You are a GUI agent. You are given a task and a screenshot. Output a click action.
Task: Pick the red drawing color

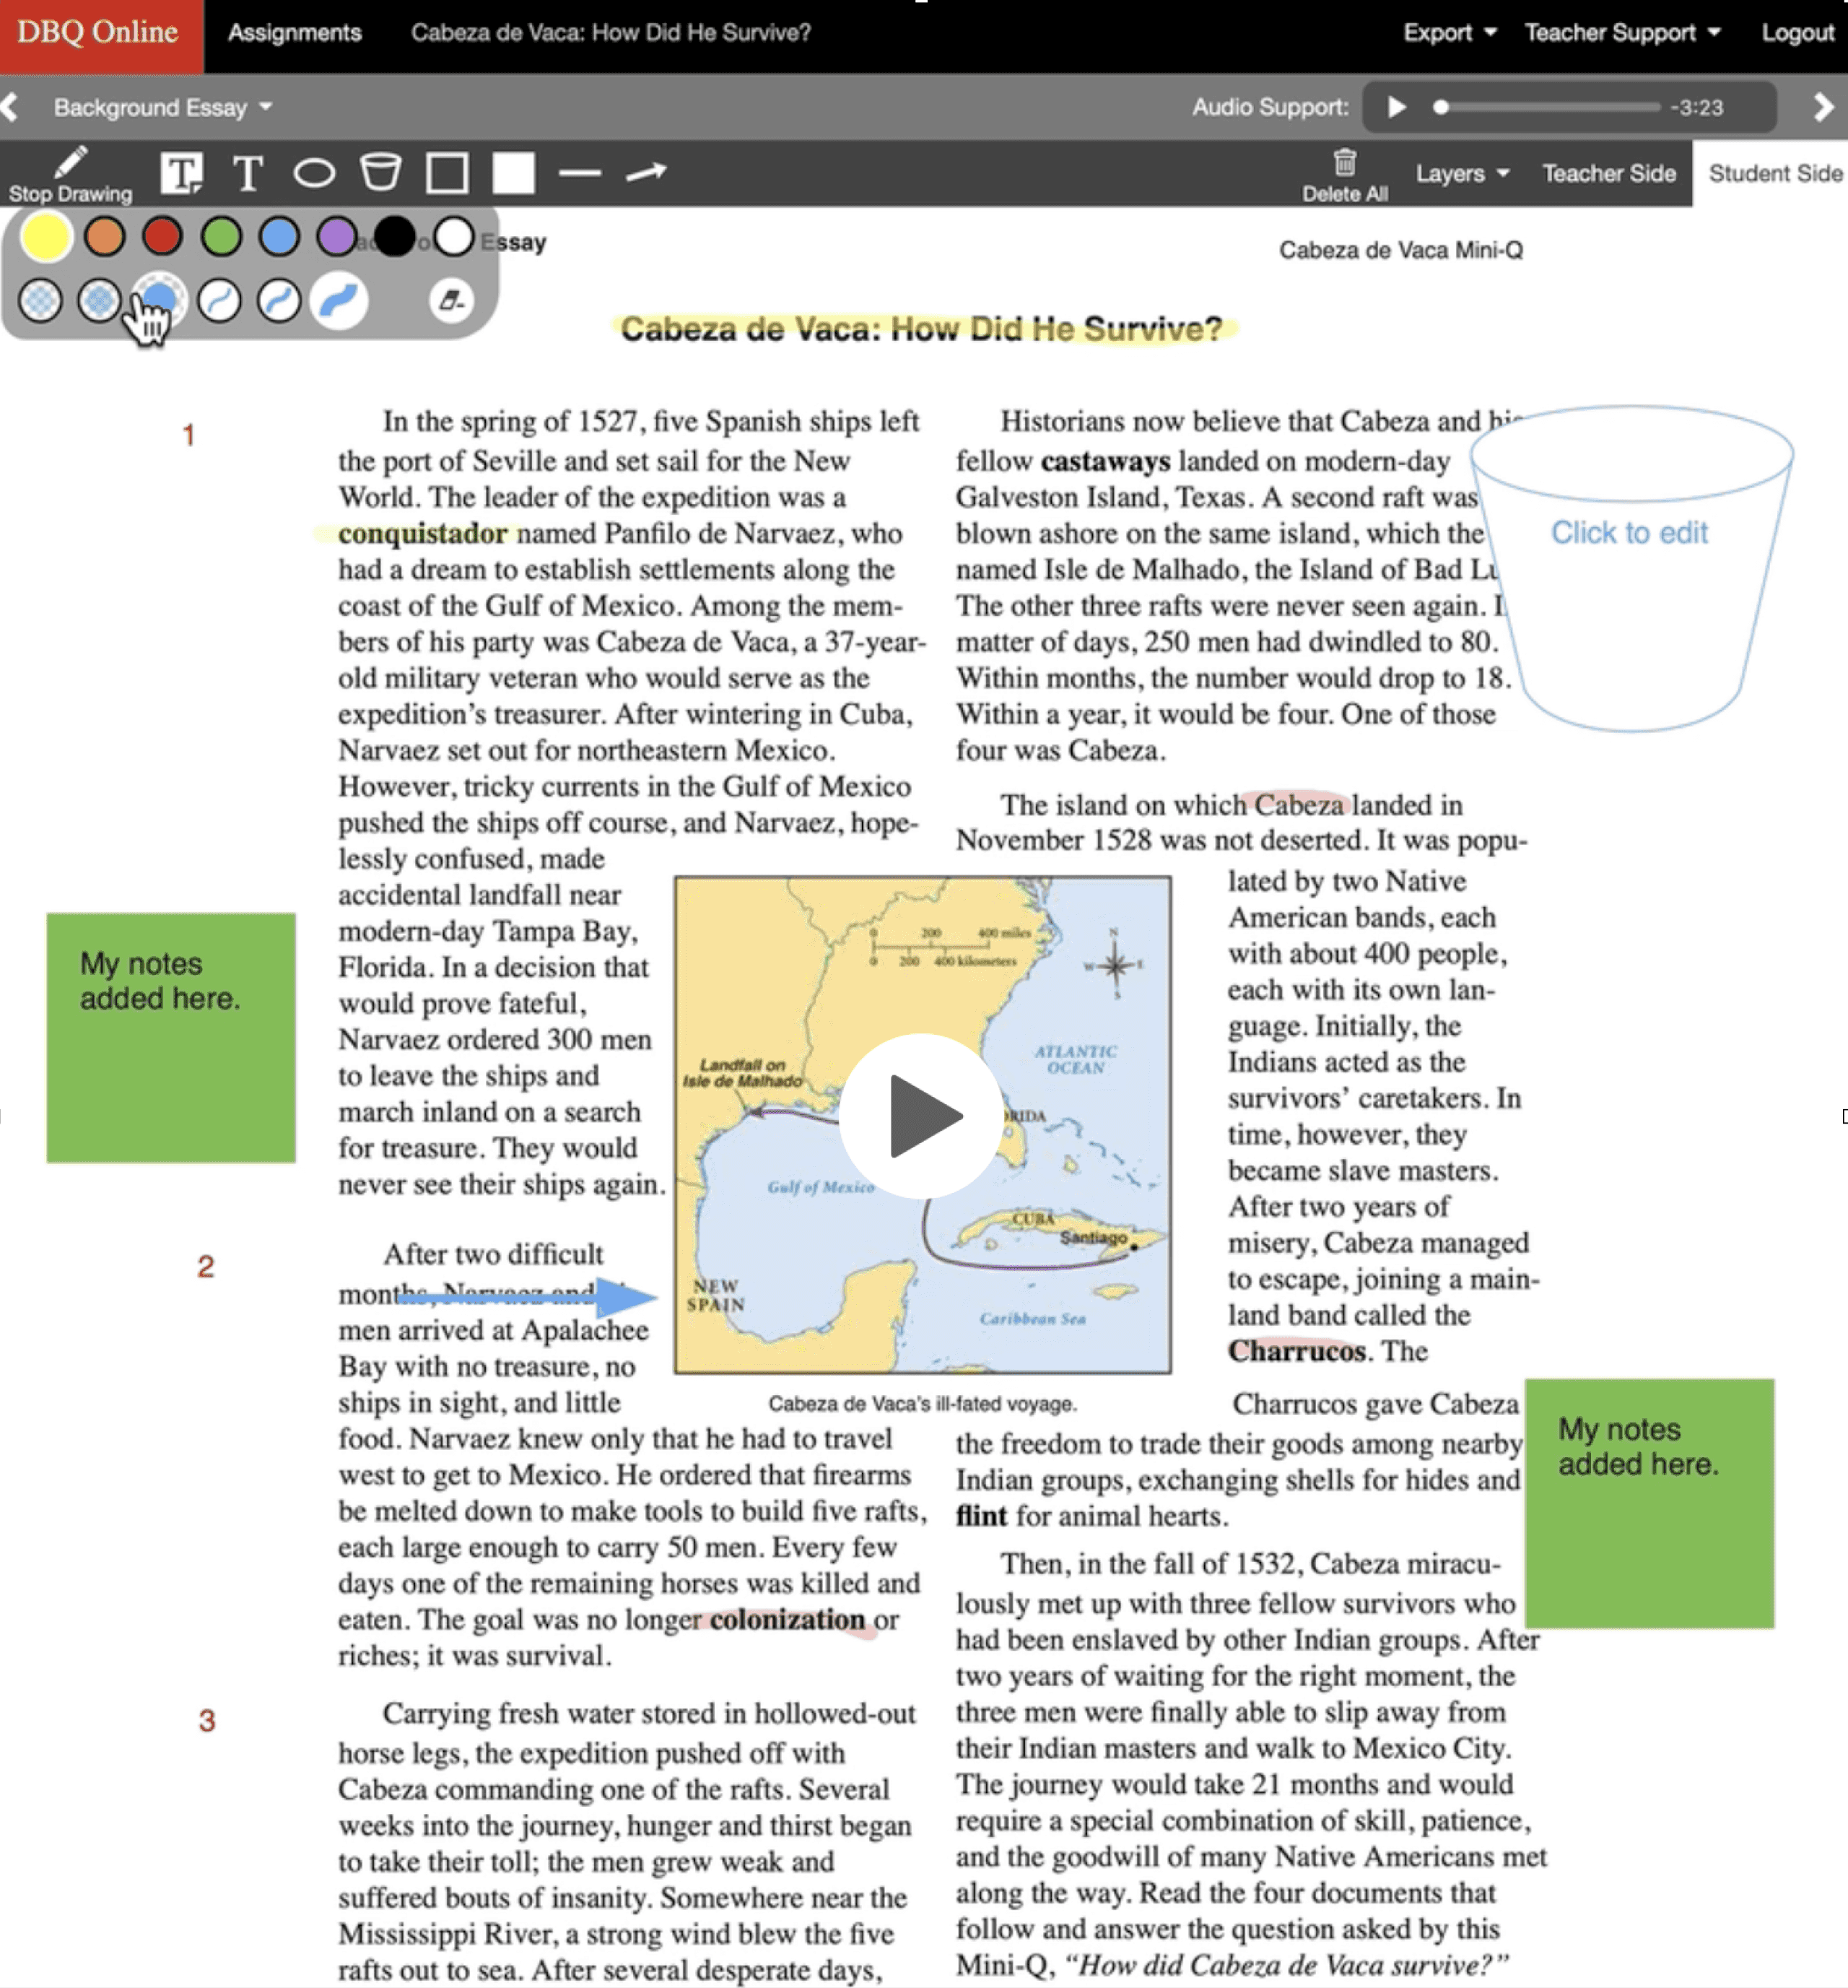point(162,237)
